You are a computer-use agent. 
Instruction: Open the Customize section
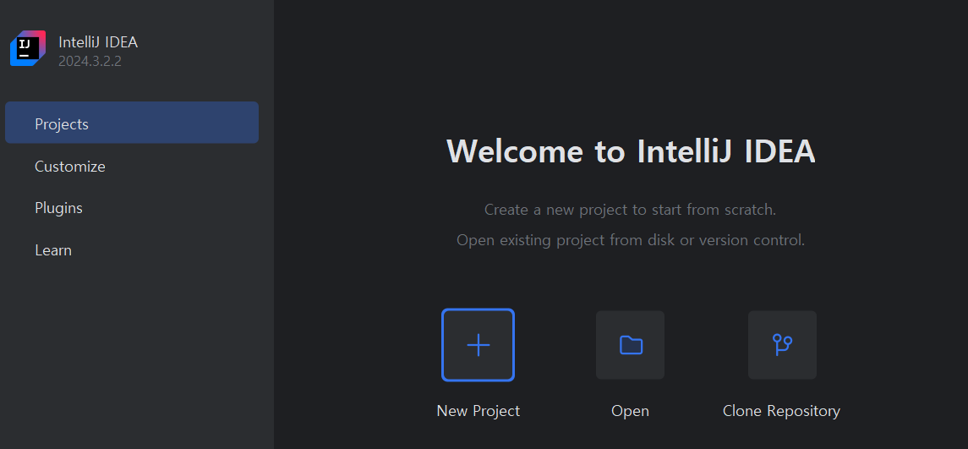coord(70,166)
